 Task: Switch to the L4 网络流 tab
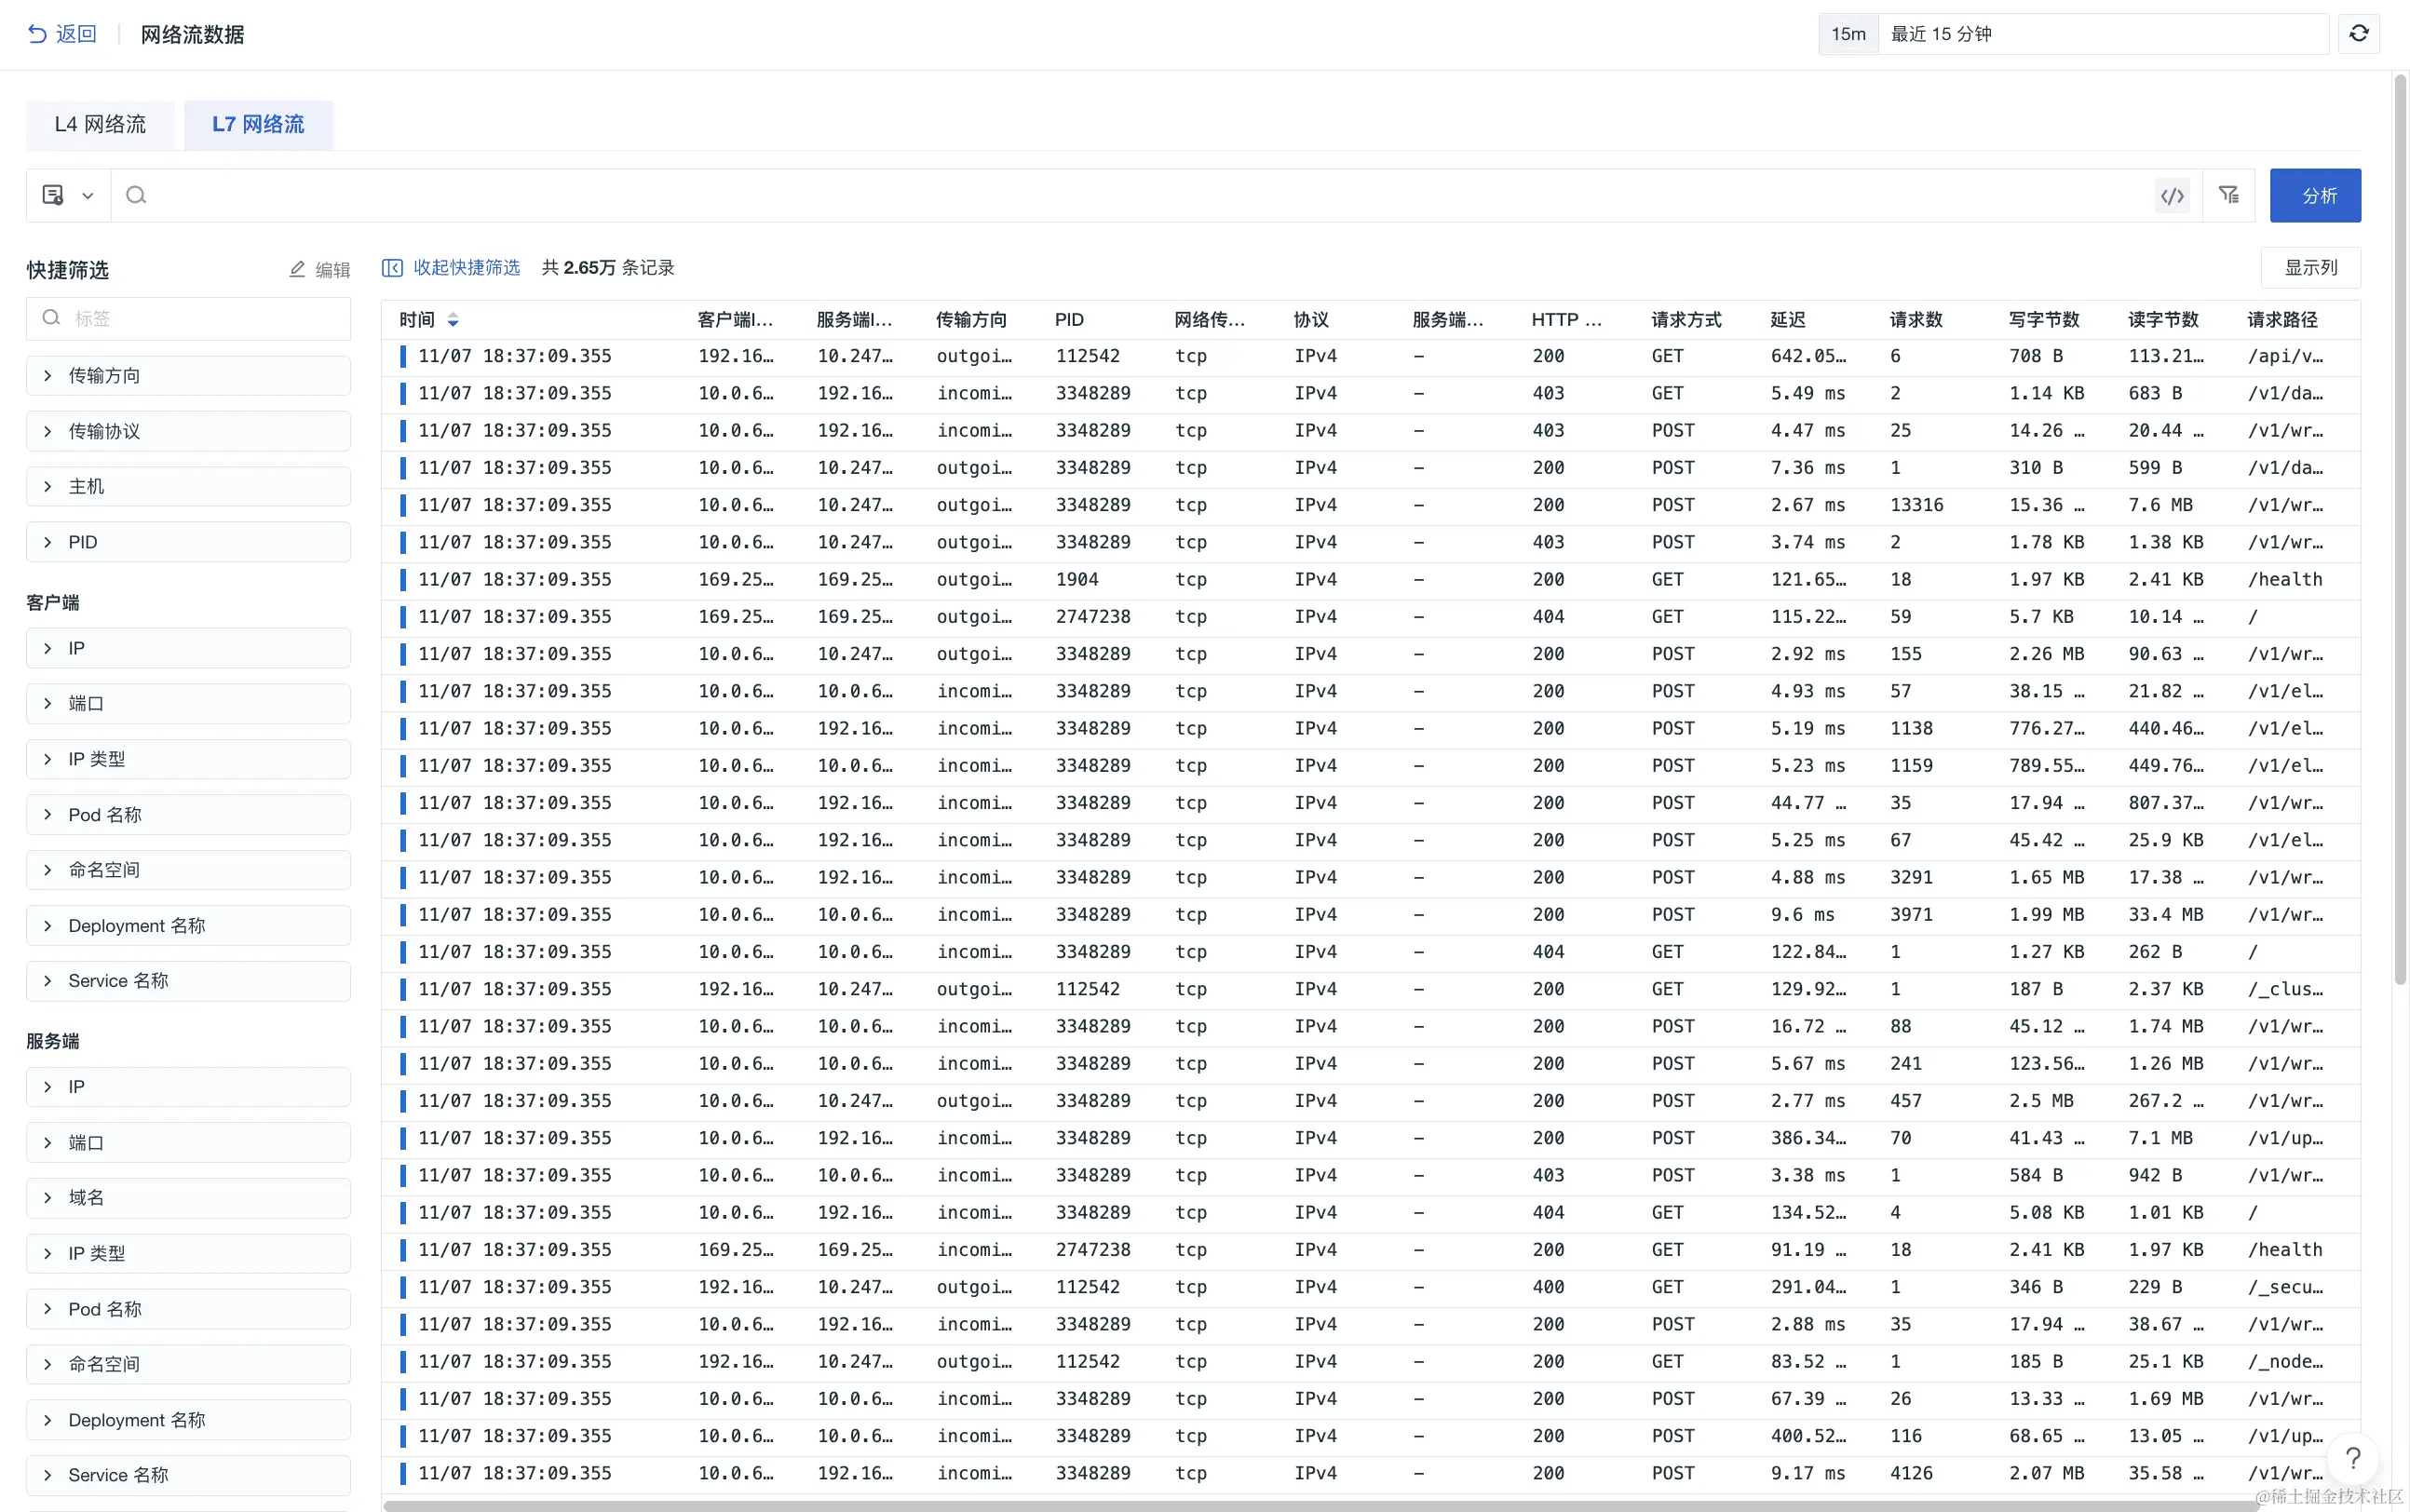[100, 125]
